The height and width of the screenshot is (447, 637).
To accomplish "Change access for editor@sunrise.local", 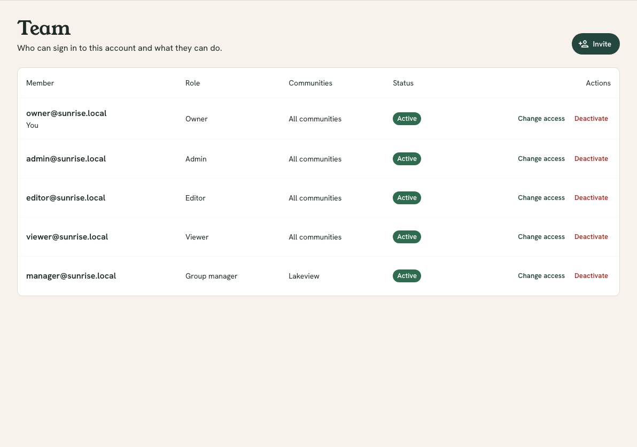I will (541, 198).
